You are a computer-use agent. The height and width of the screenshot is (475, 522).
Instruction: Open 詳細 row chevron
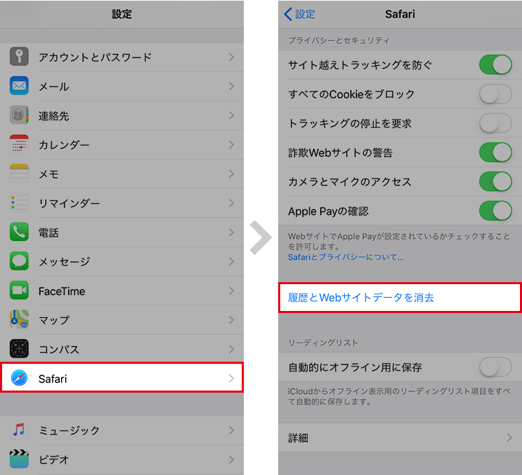tap(509, 437)
